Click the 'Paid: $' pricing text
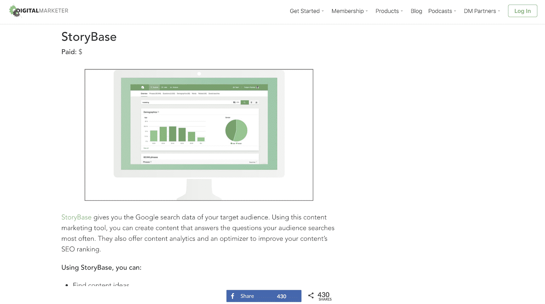 coord(72,52)
